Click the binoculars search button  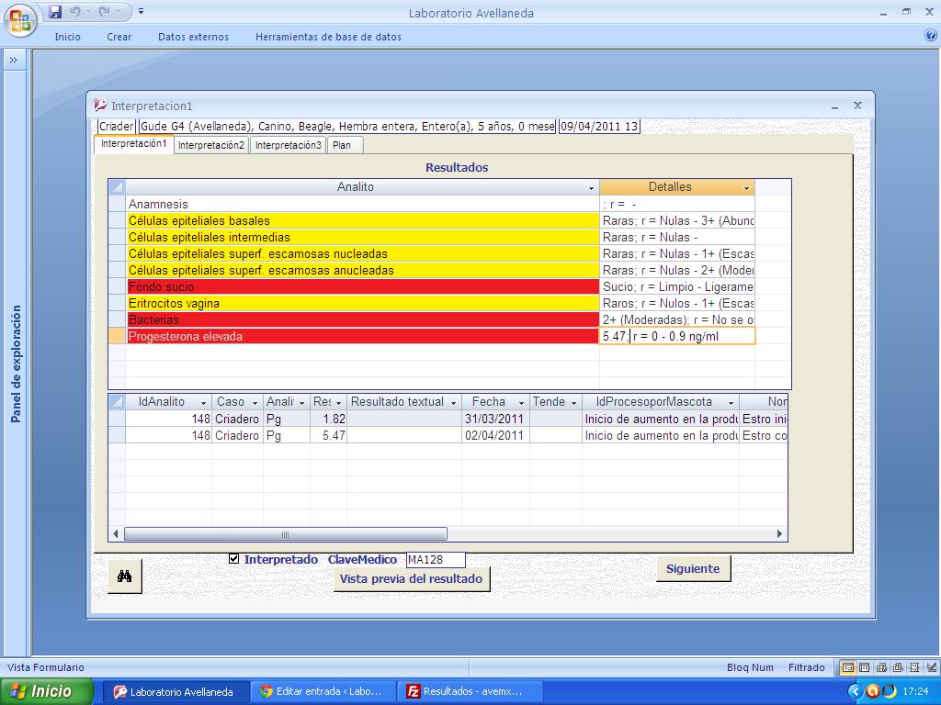click(125, 576)
